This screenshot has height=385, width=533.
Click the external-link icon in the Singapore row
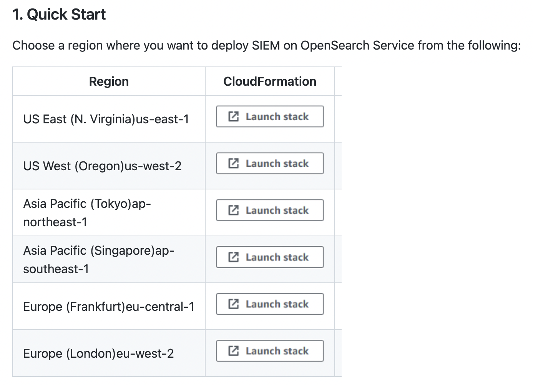234,257
